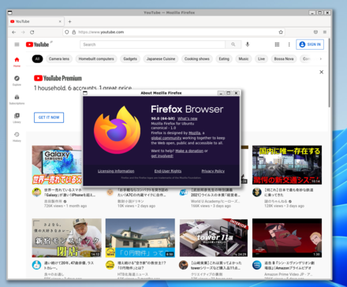Open the Privacy Policy link

click(x=213, y=171)
